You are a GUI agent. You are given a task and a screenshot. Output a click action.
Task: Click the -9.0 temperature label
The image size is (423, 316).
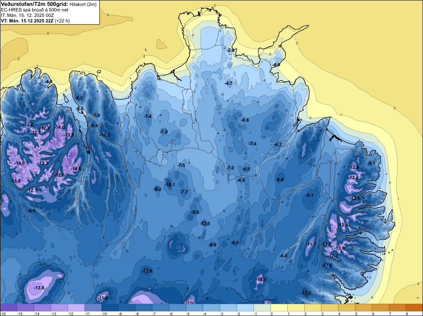tap(195, 212)
